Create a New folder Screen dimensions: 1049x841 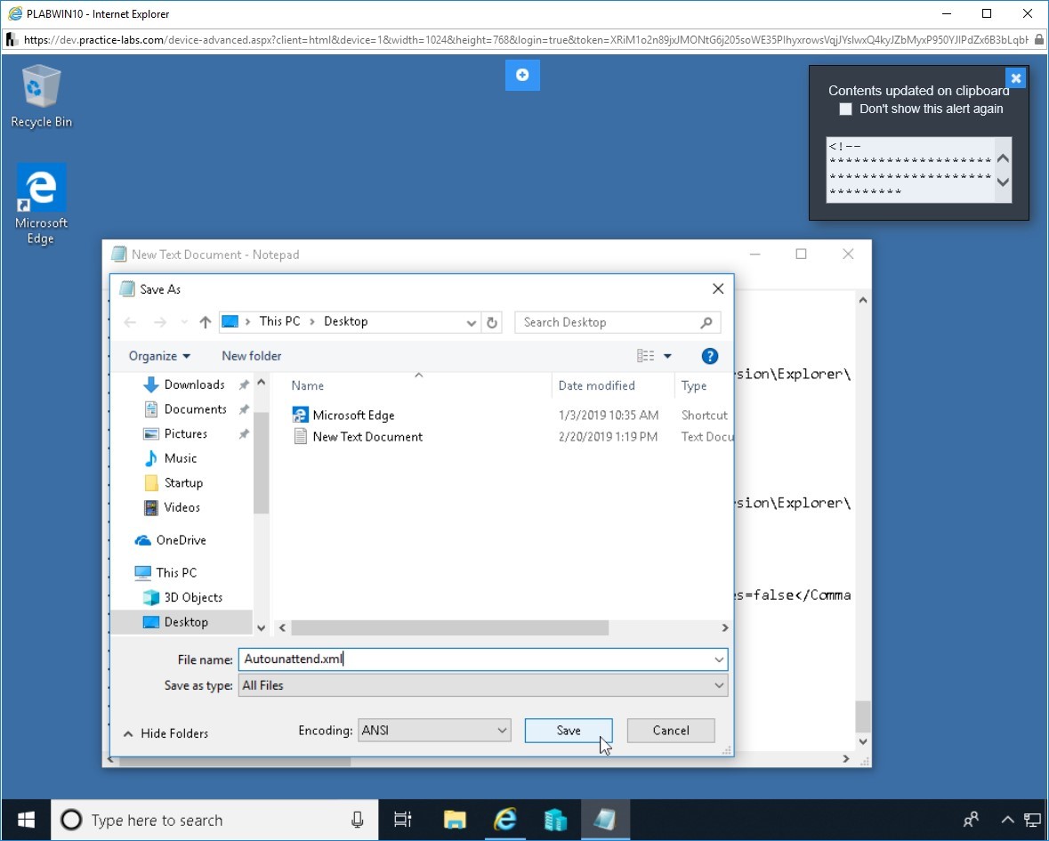pos(252,356)
